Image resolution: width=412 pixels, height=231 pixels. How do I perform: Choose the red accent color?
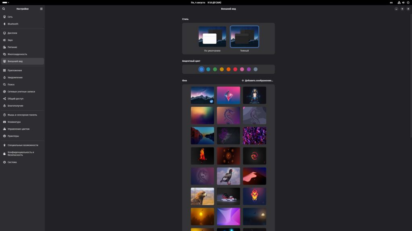(235, 69)
